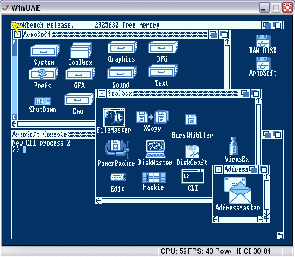Bring the Toolbox window to front
Screen dimensions: 295x257
point(255,93)
